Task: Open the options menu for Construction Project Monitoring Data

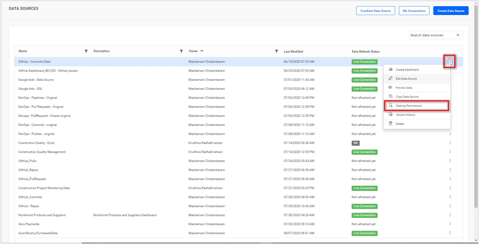Action: (450, 188)
